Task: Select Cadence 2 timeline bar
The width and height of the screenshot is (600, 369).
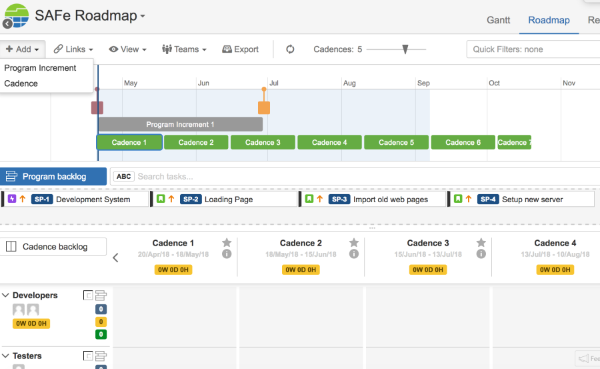Action: point(196,142)
